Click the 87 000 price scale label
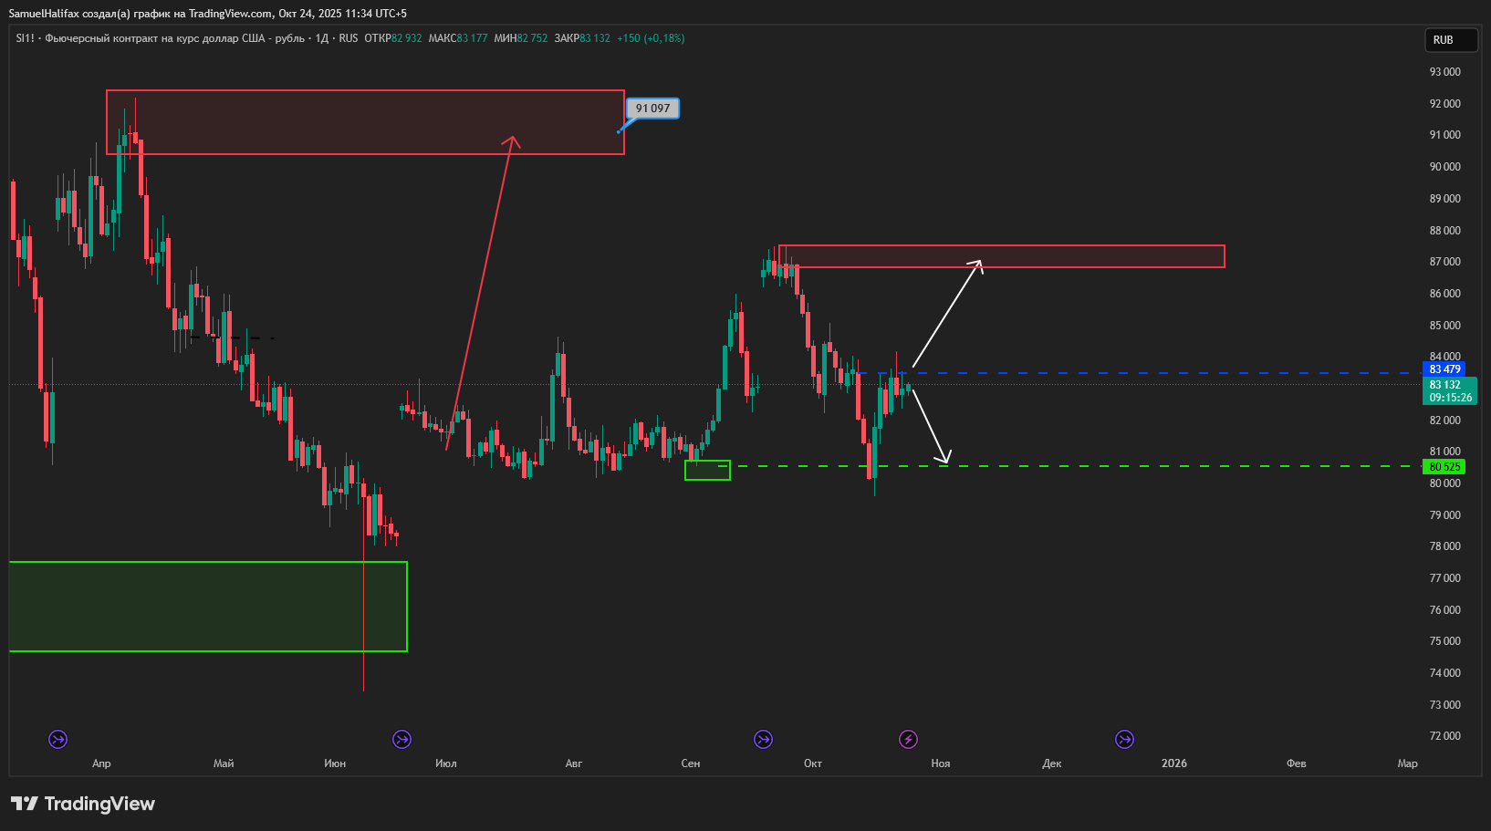This screenshot has height=831, width=1491. [1445, 262]
